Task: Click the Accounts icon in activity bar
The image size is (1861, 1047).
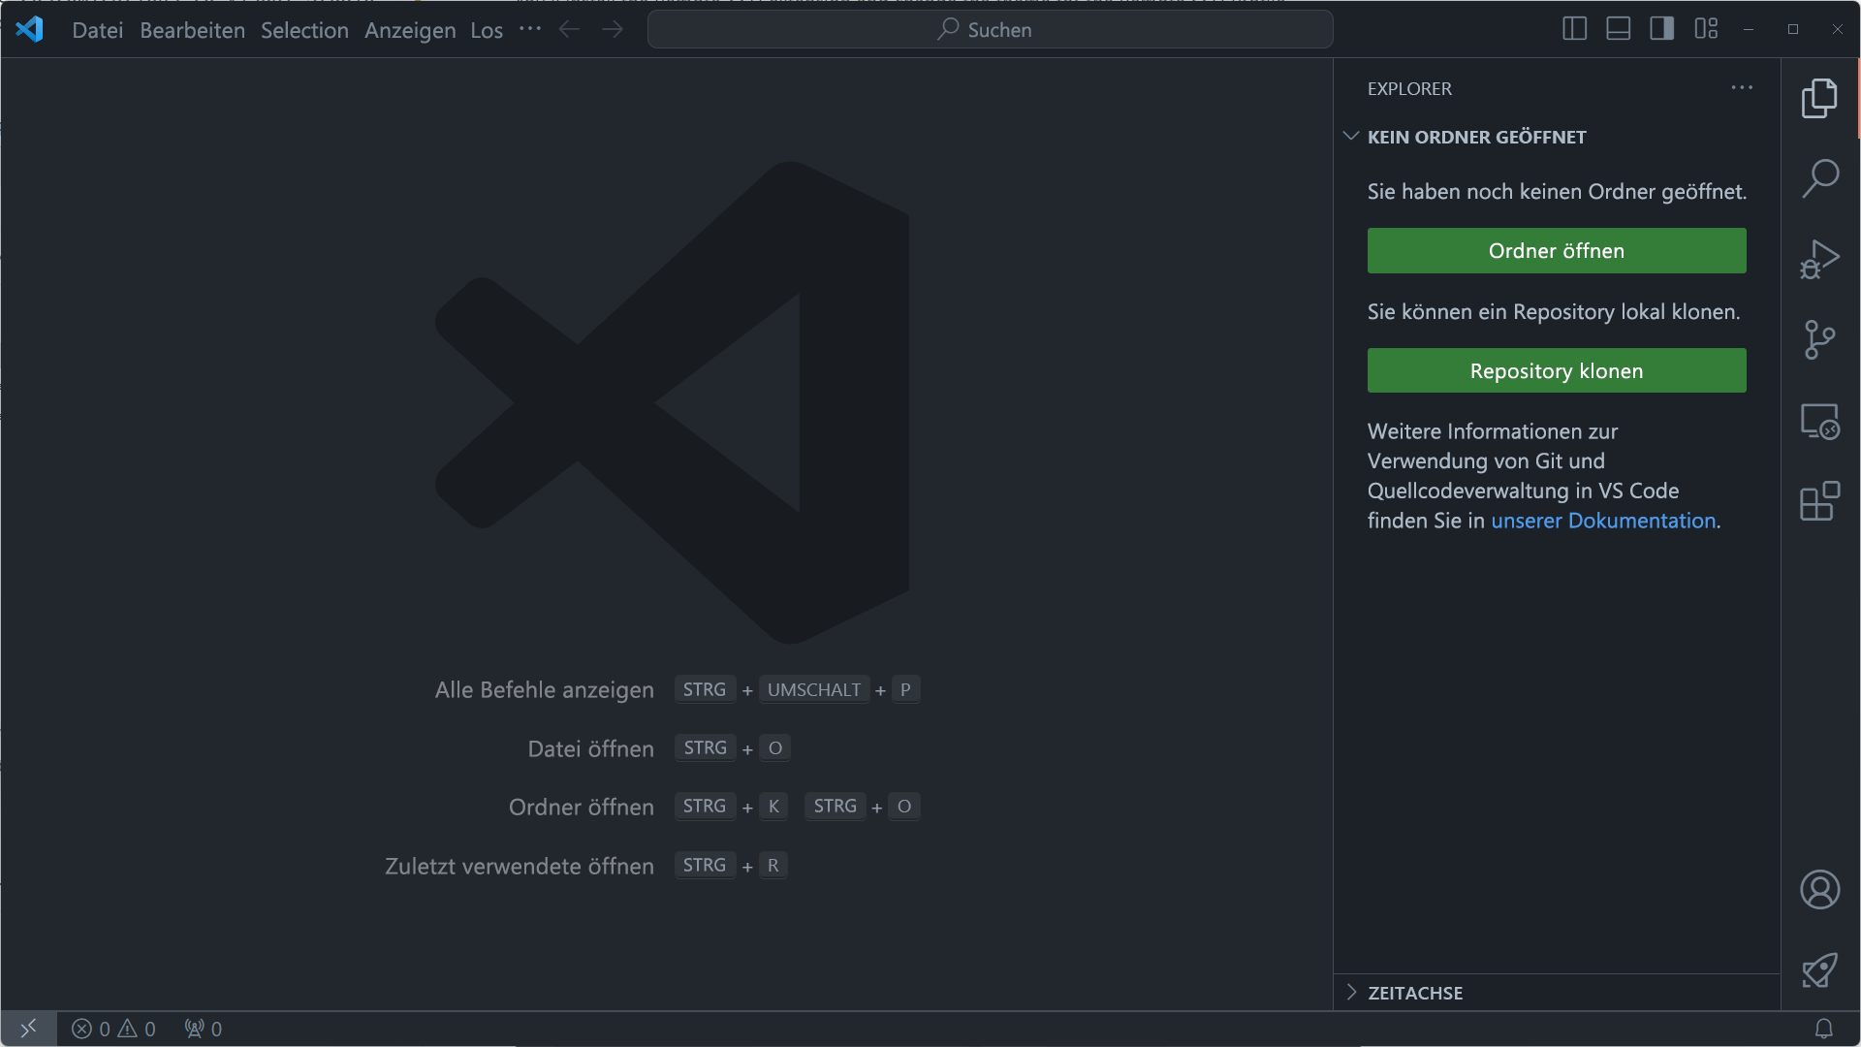Action: pos(1820,889)
